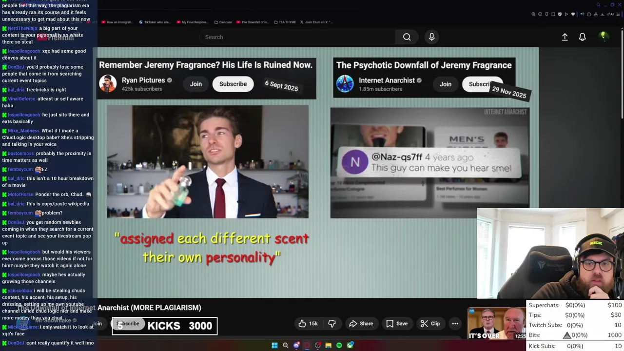Activate voice search microphone icon
This screenshot has height=351, width=624.
coord(431,37)
